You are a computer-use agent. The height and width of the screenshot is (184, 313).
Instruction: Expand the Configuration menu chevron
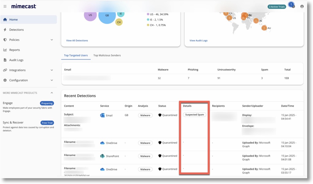(x=52, y=80)
